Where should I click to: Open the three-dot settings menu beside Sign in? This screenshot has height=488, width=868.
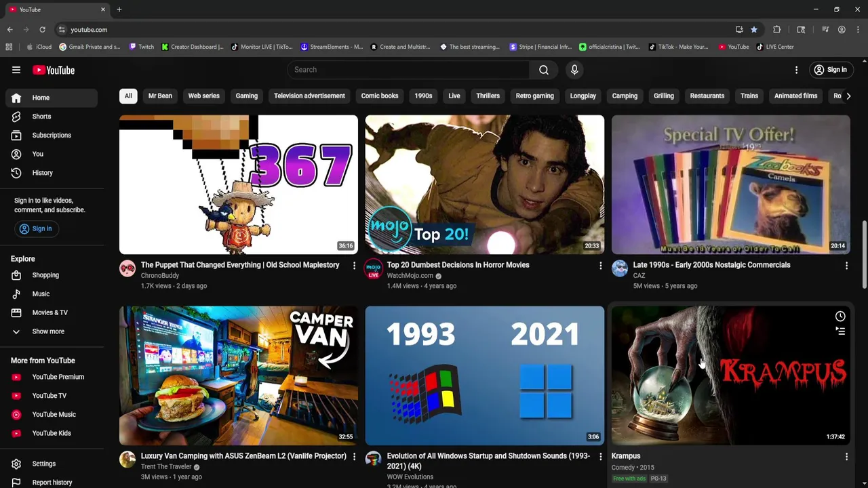tap(797, 70)
